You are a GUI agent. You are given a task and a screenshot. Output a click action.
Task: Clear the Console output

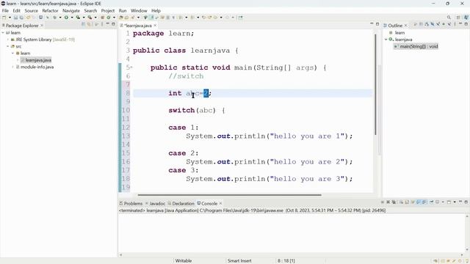click(x=402, y=202)
